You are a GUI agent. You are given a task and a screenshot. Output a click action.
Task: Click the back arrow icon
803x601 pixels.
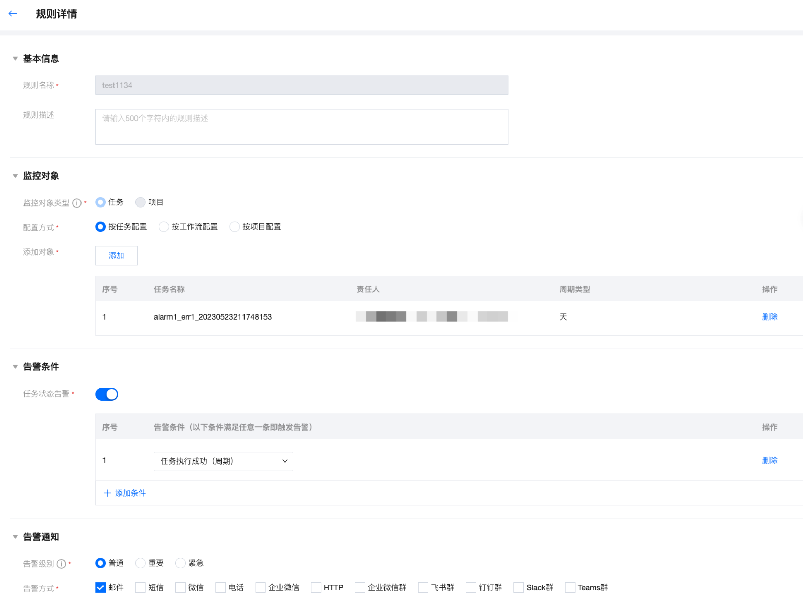[13, 14]
